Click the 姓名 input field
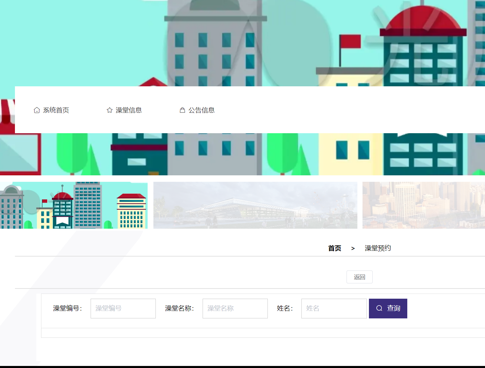485x368 pixels. [334, 308]
